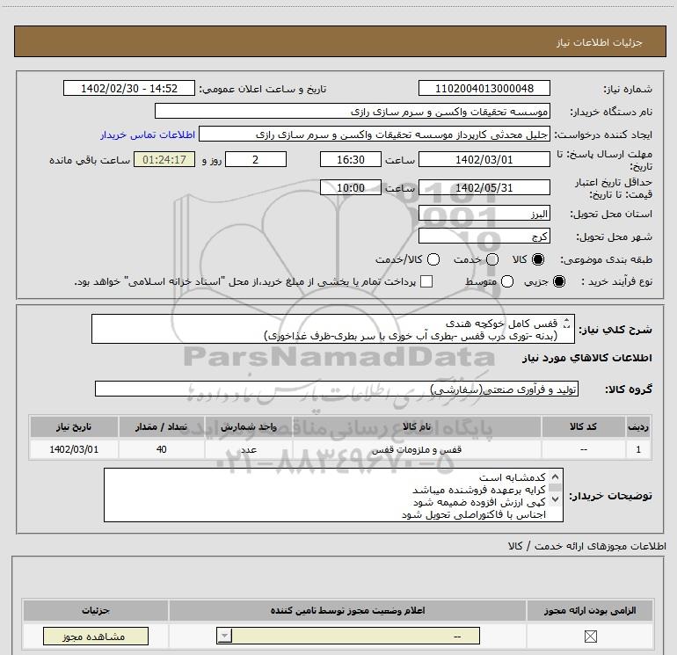Click the کدمشابه است note line

(512, 477)
